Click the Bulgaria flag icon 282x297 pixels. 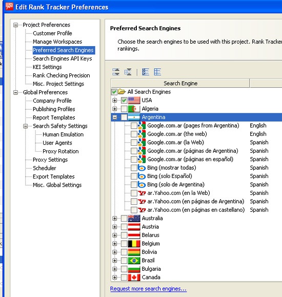click(134, 269)
